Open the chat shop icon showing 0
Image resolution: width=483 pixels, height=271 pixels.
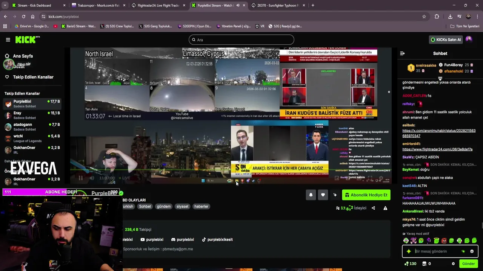[426, 264]
